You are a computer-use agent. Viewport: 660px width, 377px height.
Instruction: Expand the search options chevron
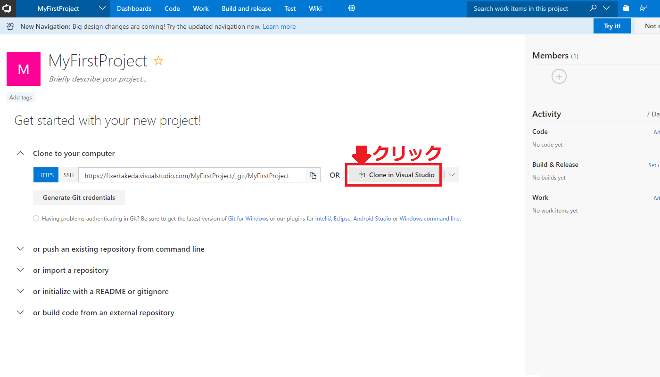coord(606,8)
